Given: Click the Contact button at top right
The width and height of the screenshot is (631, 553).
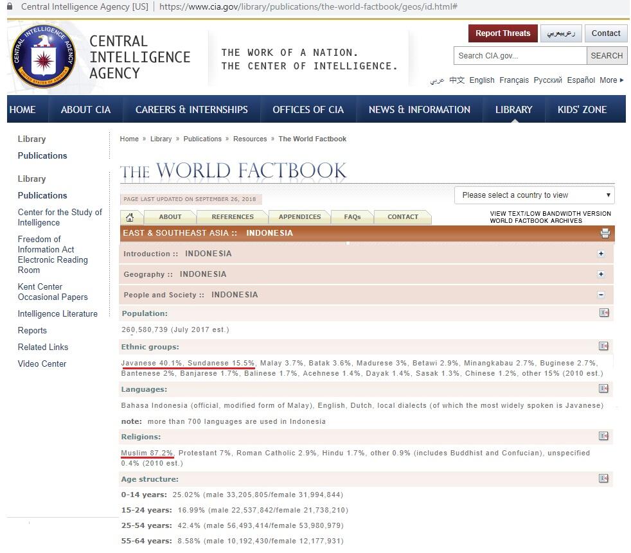Looking at the screenshot, I should pyautogui.click(x=606, y=33).
